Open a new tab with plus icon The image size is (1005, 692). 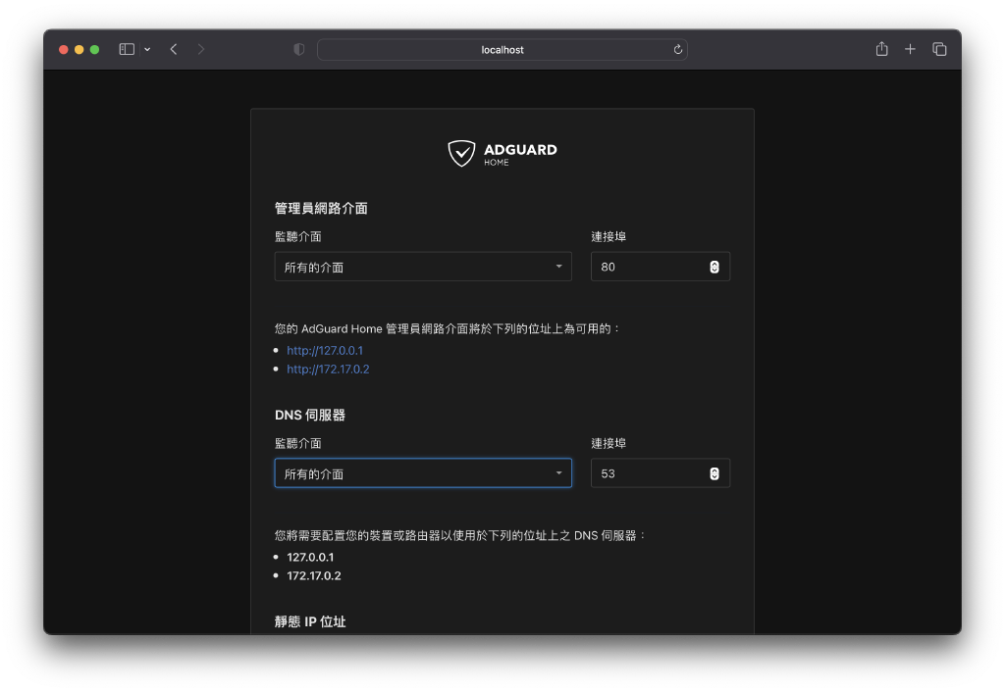coord(910,49)
